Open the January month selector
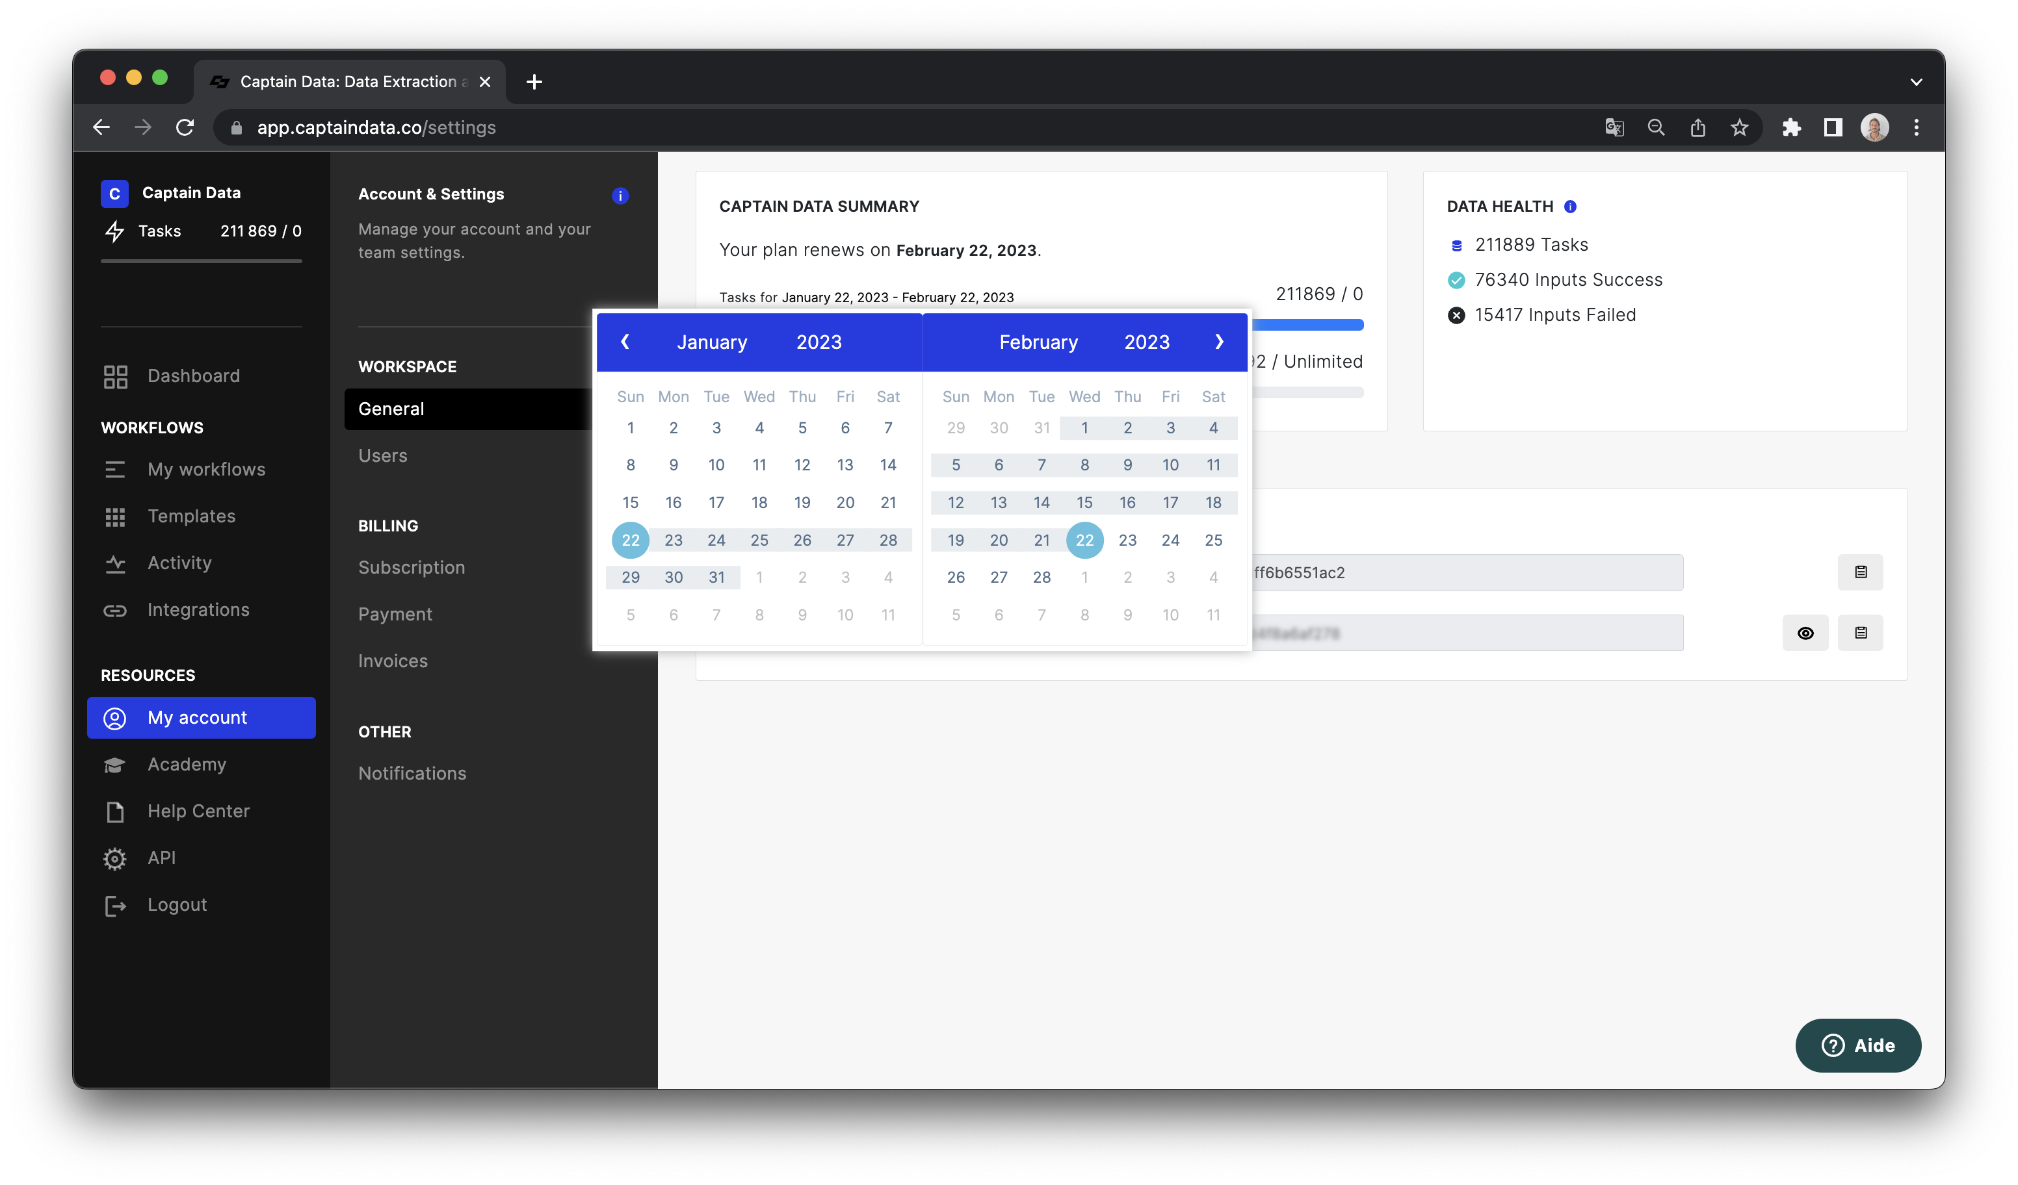 pos(712,342)
